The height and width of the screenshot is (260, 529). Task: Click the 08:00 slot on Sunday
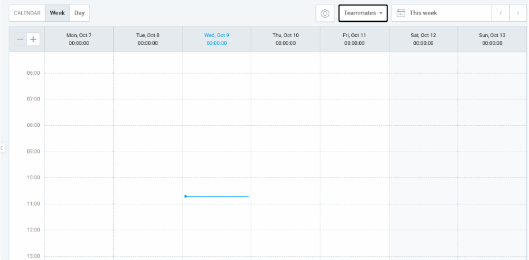(492, 138)
